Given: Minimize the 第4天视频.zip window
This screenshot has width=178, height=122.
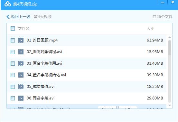Looking at the screenshot, I should (x=163, y=3).
